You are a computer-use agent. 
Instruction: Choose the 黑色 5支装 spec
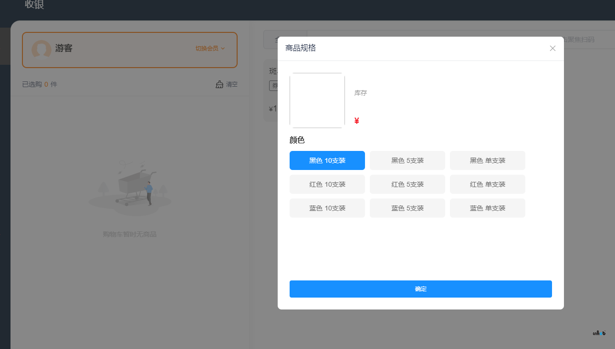(407, 160)
